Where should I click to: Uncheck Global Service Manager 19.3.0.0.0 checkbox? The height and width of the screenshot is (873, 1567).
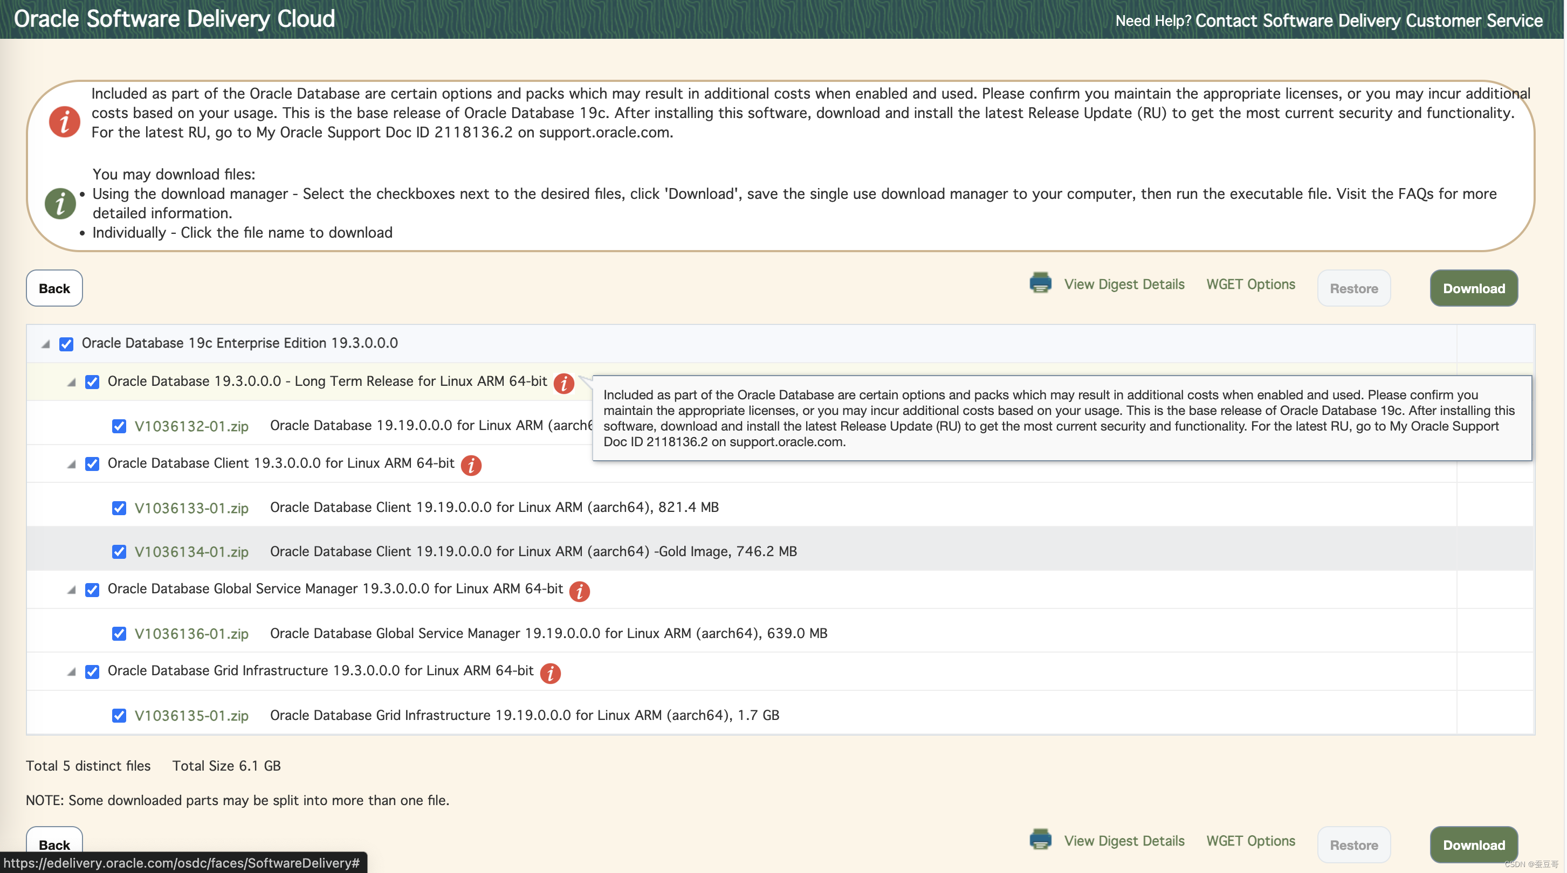pos(92,590)
